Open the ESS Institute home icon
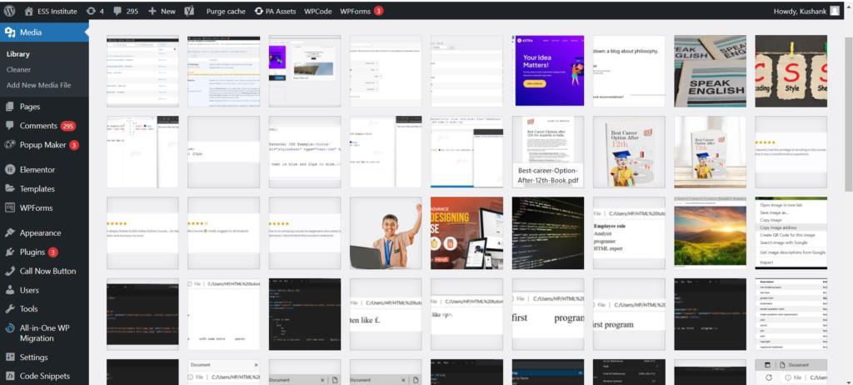This screenshot has width=853, height=385. click(x=29, y=11)
